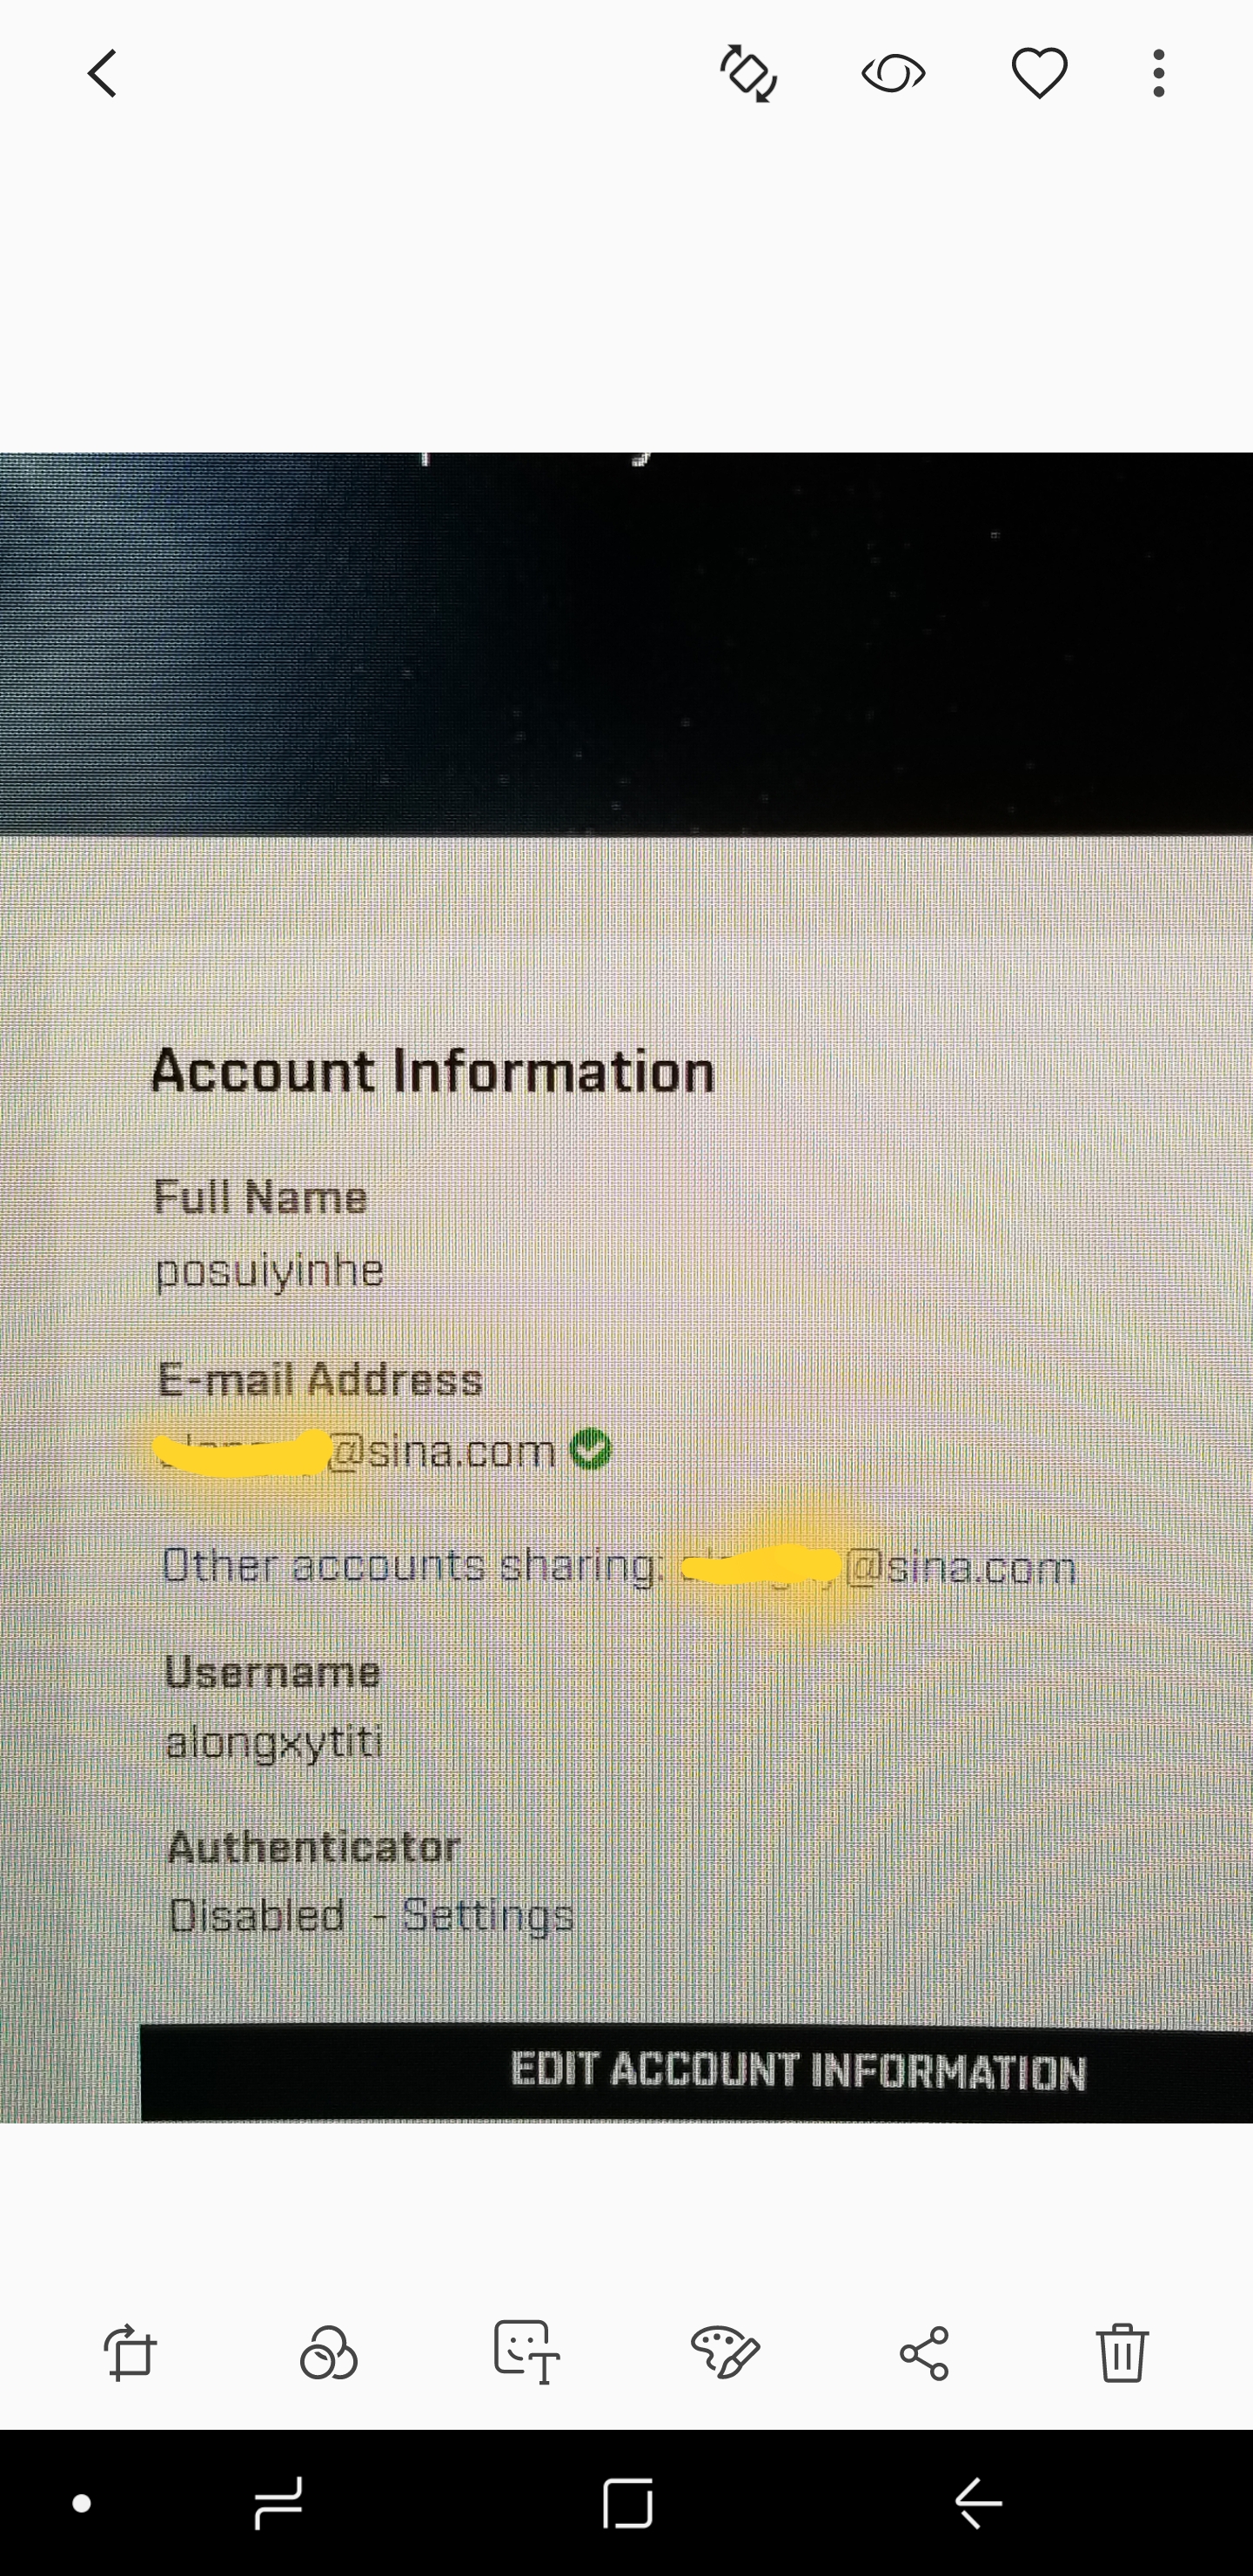Share this photo
The height and width of the screenshot is (2576, 1253).
coord(924,2352)
